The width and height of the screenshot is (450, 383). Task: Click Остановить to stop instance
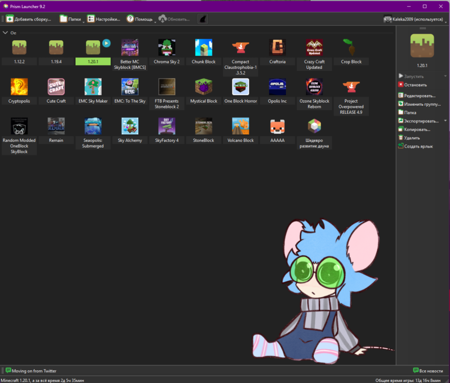(412, 85)
